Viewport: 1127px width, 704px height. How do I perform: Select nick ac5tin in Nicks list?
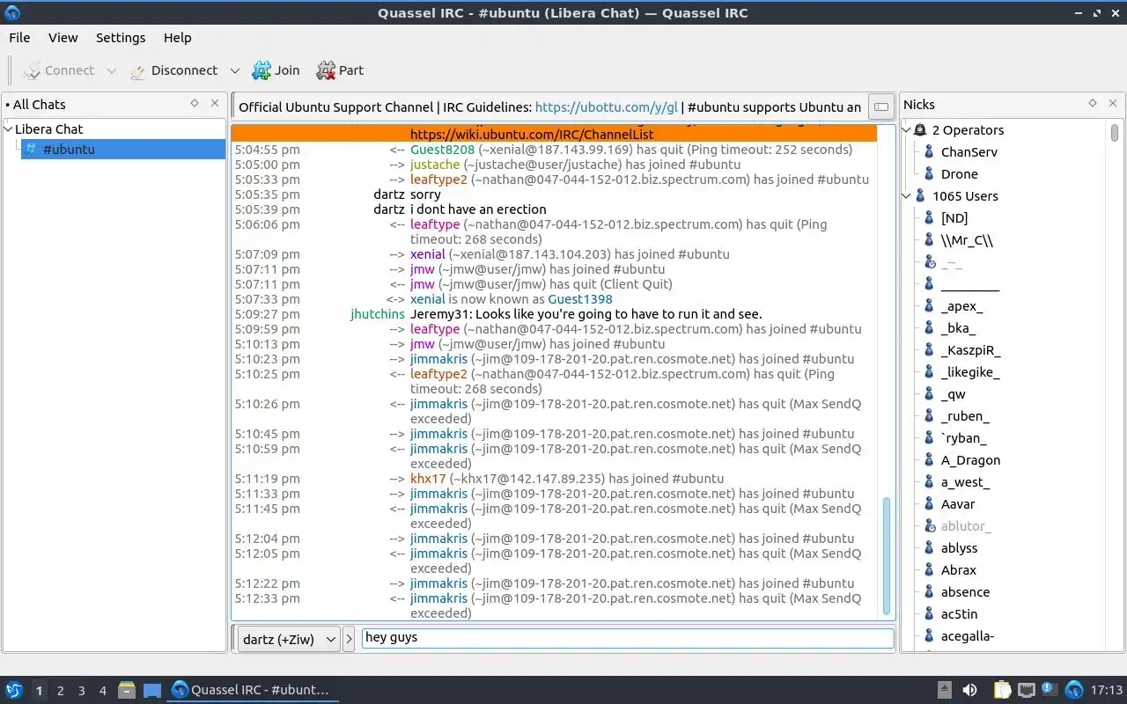point(959,614)
